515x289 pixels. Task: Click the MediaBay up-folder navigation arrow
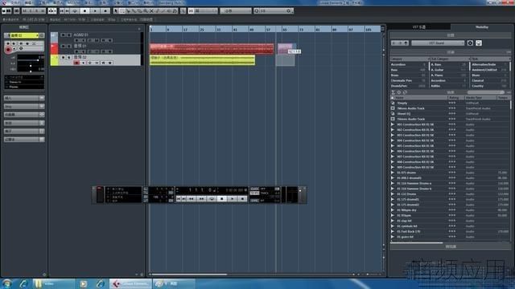coord(406,43)
